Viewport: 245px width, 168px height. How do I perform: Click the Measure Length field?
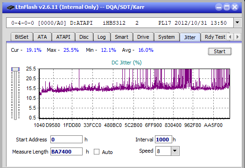click(x=66, y=152)
